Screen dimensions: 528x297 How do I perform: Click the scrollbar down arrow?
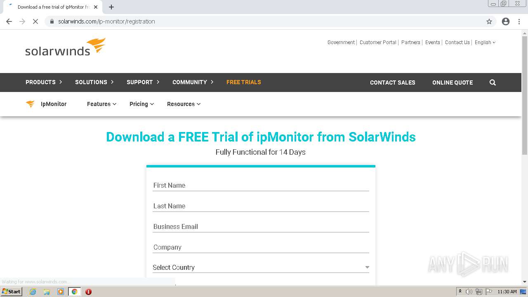pyautogui.click(x=525, y=282)
